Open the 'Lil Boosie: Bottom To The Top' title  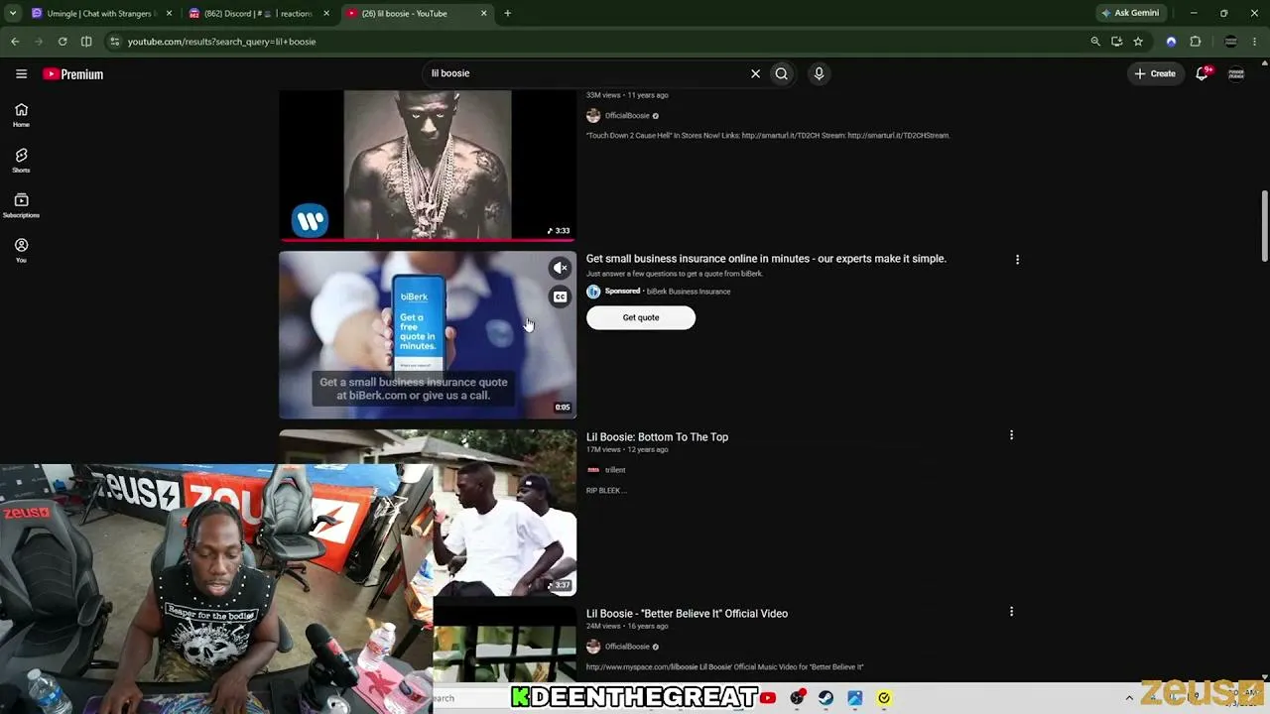pos(657,437)
